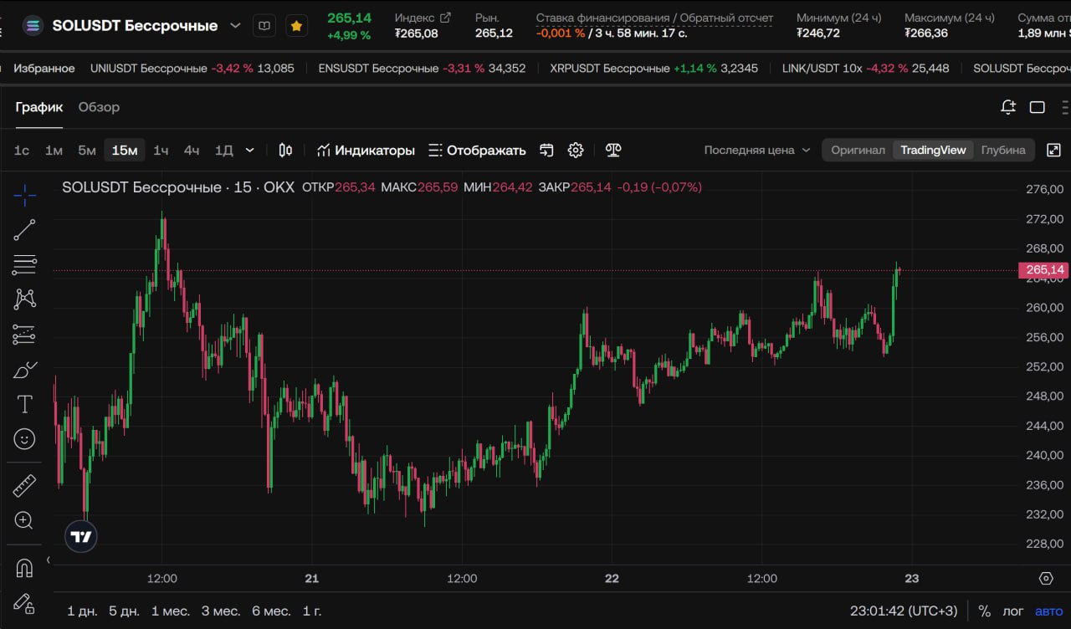Select the text annotation tool

point(24,404)
